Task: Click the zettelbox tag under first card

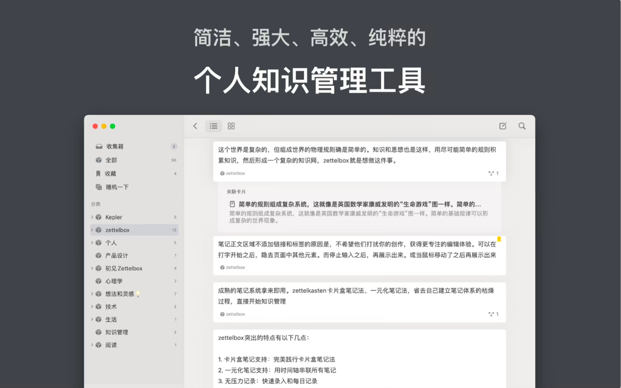Action: 233,173
